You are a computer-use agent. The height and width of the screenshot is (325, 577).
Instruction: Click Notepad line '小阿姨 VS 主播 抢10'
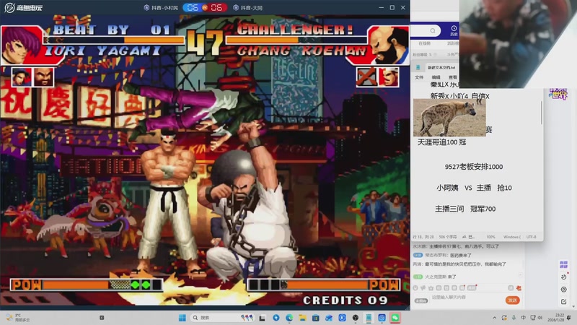474,188
